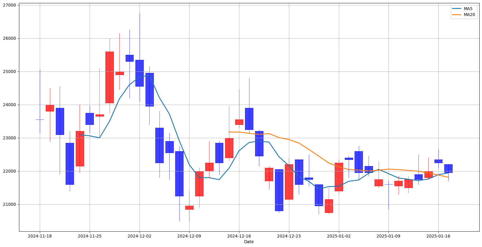Viewport: 482px width, 247px height.
Task: Click the MA20 legend label
Action: coord(469,15)
